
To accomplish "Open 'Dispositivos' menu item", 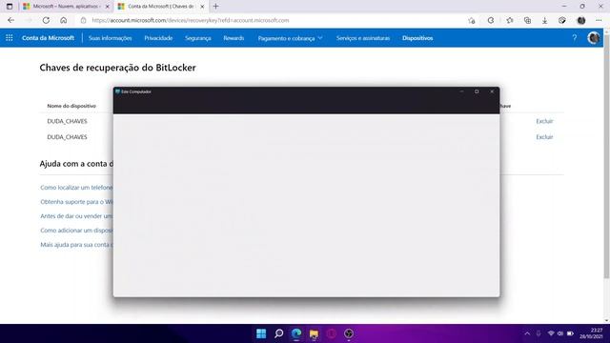I will (x=417, y=38).
